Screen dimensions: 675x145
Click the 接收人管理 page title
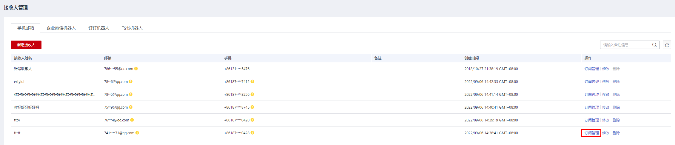coord(16,7)
